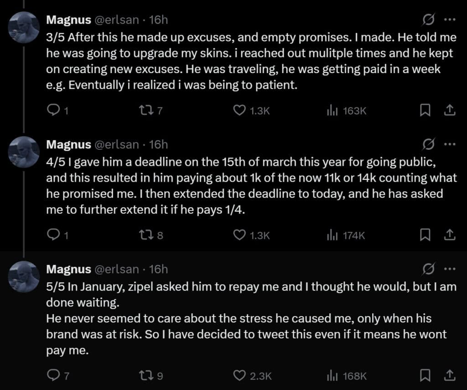The height and width of the screenshot is (390, 467).
Task: Reply to the 5/5 tweet with 7 replies
Action: pyautogui.click(x=54, y=376)
